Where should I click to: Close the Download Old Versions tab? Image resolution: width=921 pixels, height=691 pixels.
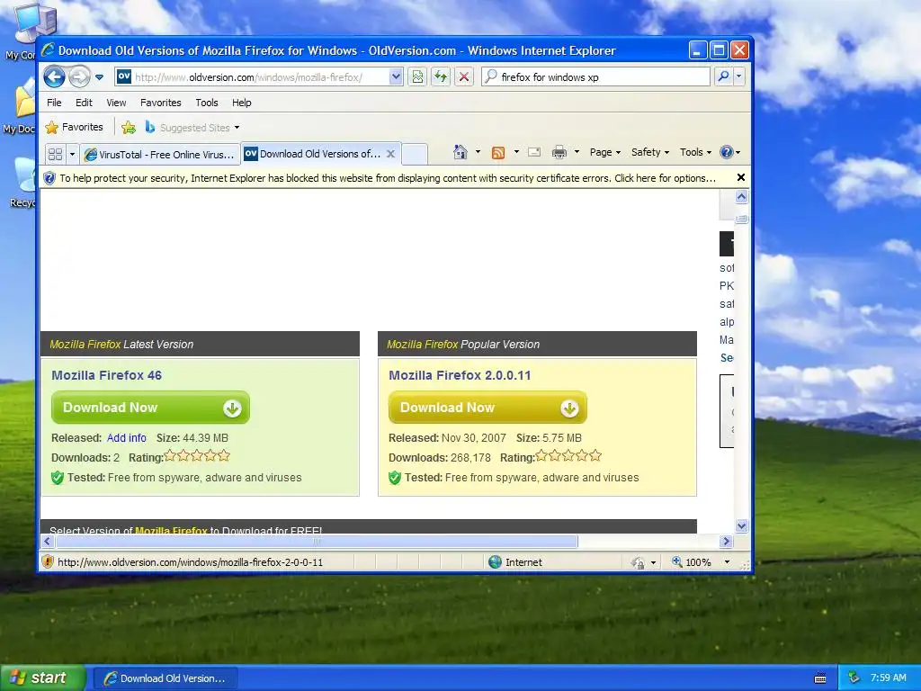click(390, 154)
